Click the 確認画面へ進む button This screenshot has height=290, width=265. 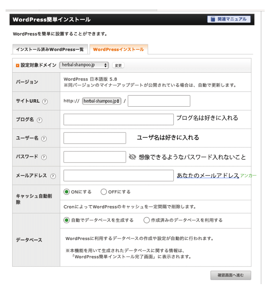[231, 275]
